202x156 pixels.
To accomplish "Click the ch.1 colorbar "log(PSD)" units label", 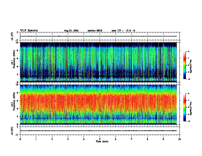I will point(191,67).
